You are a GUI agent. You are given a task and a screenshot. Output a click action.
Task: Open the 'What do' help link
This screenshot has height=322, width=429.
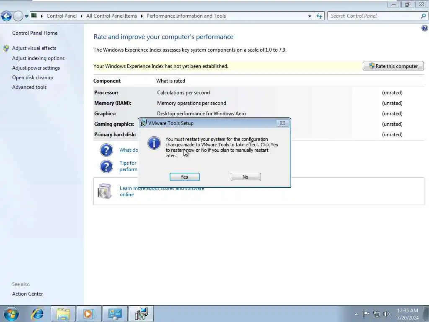pyautogui.click(x=129, y=150)
